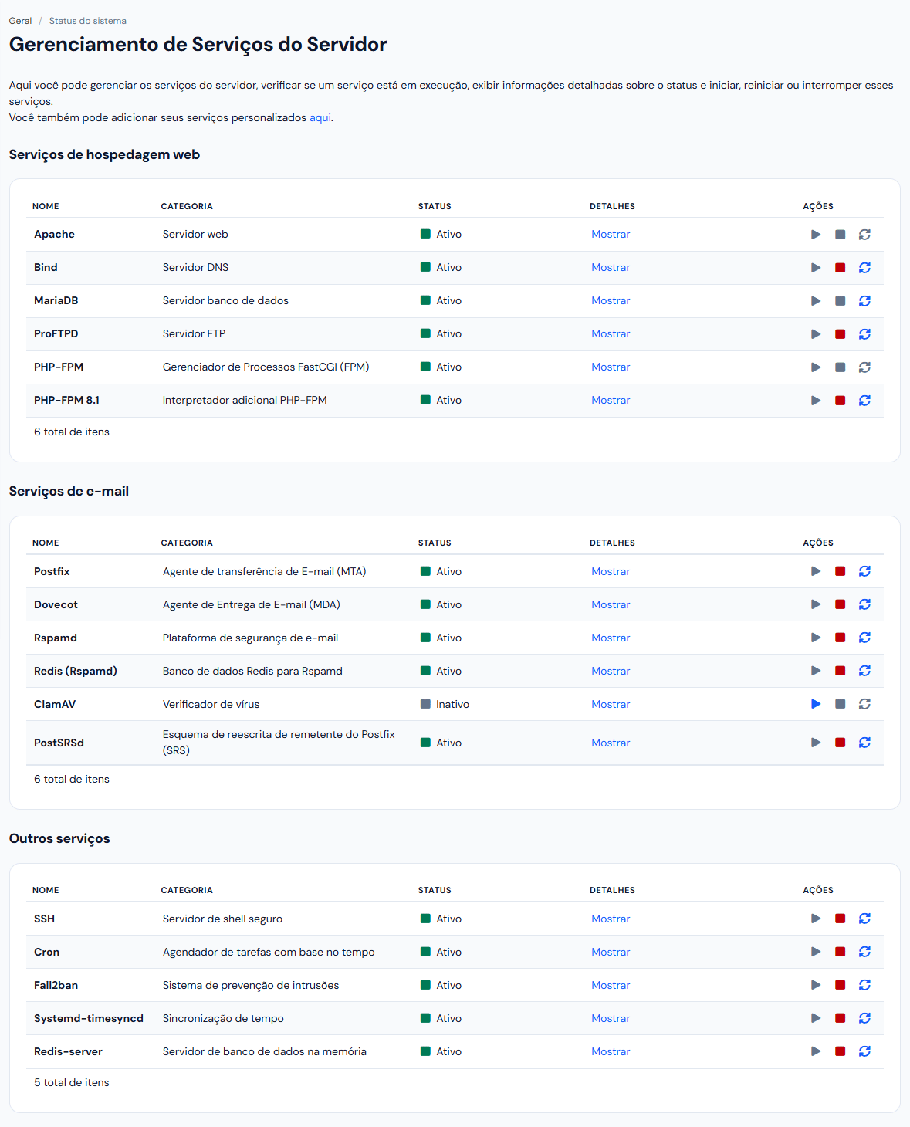Screen dimensions: 910x1127
Task: Restart the Fail2ban service
Action: (x=865, y=985)
